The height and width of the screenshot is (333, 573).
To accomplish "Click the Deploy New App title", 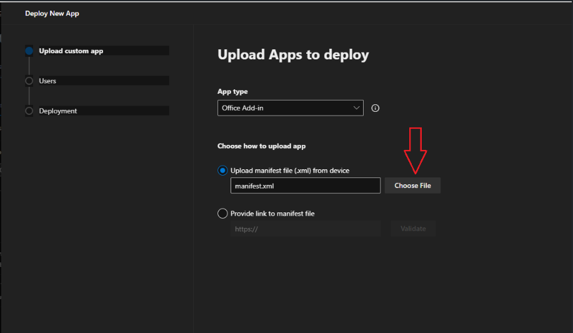I will [x=52, y=13].
